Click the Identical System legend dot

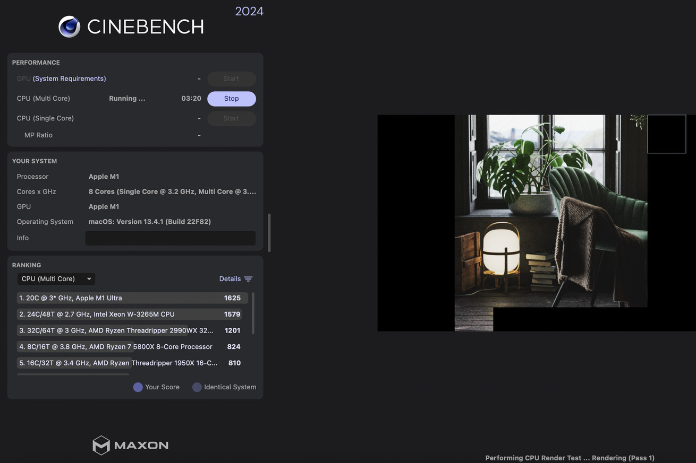197,387
